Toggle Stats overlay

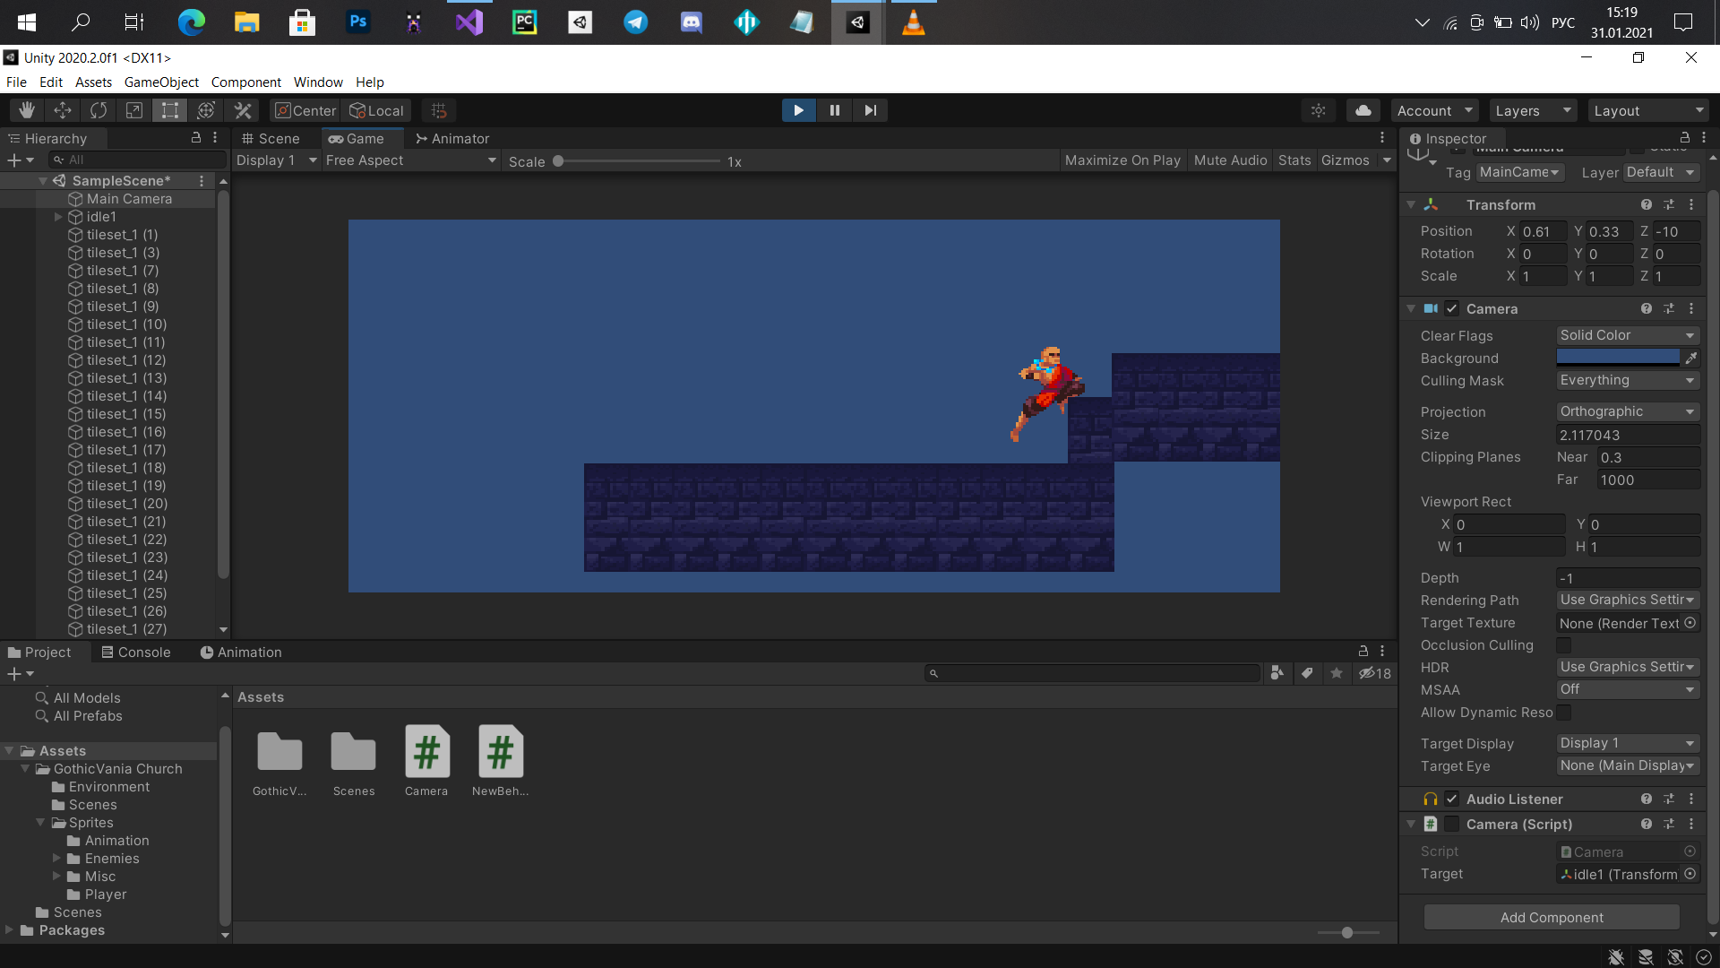point(1294,160)
